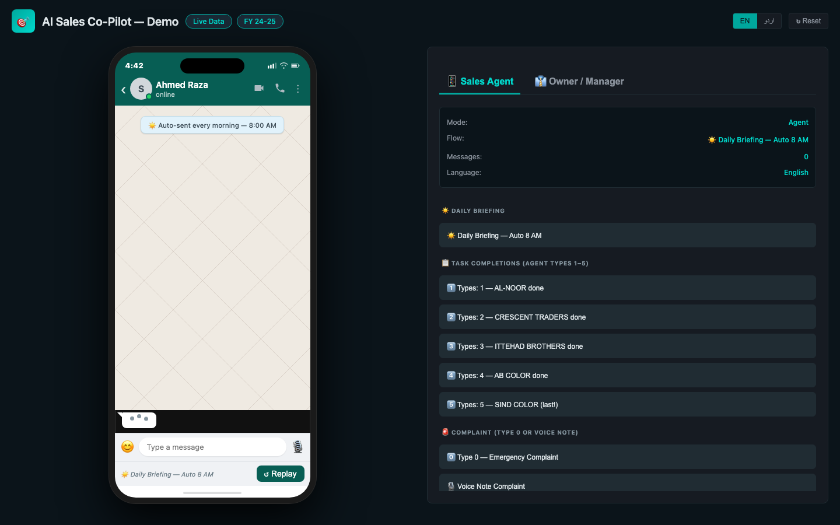Click the TASK COMPLETIONS section heading
Screen dimensions: 840x525
[515, 263]
